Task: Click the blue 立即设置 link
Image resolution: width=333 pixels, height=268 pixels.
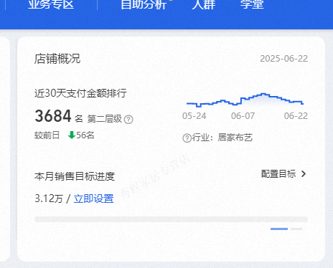Action: point(93,198)
